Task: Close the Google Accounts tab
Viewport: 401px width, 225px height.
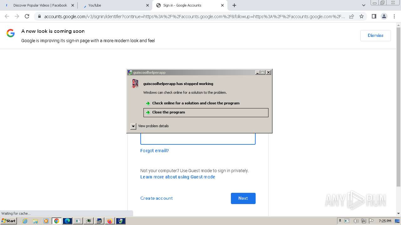Action: pos(222,5)
